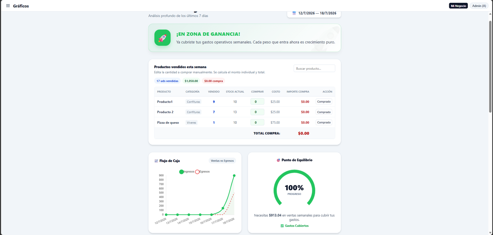
Task: Mark Producto 2 as Comprado
Action: (324, 112)
